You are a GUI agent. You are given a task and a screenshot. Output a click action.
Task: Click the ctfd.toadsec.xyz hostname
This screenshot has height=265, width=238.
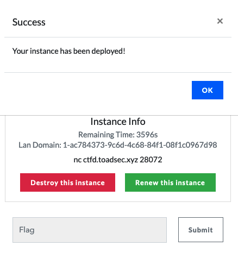[110, 160]
